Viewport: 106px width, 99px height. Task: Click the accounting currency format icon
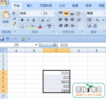89,20
